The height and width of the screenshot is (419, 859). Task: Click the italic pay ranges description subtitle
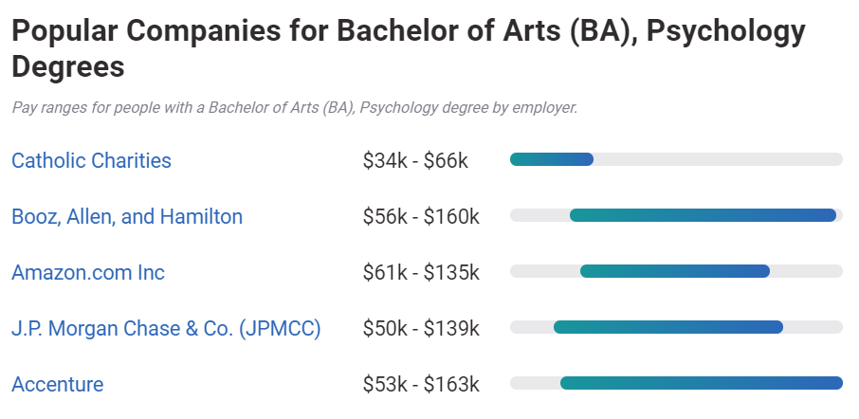(x=294, y=107)
